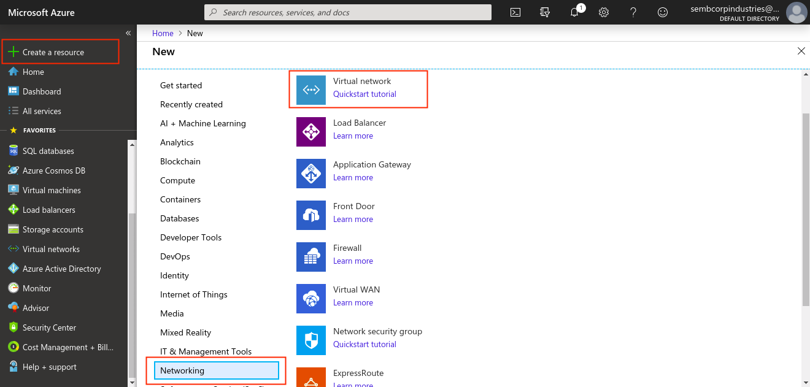The height and width of the screenshot is (387, 810).
Task: Click the Home sidebar house icon
Action: pos(13,72)
